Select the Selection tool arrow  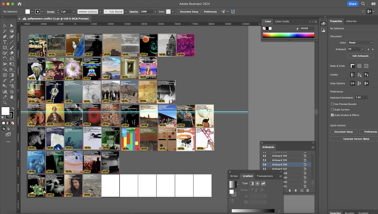[5, 25]
